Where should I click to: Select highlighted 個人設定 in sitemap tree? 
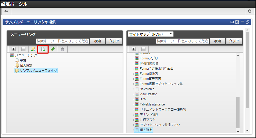146,130
